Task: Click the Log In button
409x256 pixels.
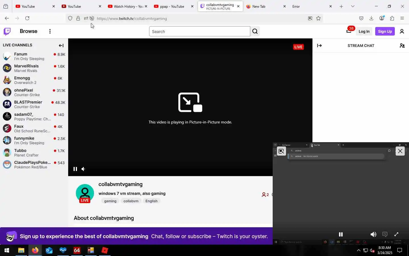Action: [364, 31]
